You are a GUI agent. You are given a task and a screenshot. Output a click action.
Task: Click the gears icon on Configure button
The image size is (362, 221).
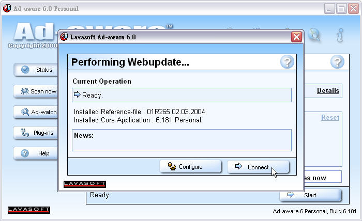(172, 166)
